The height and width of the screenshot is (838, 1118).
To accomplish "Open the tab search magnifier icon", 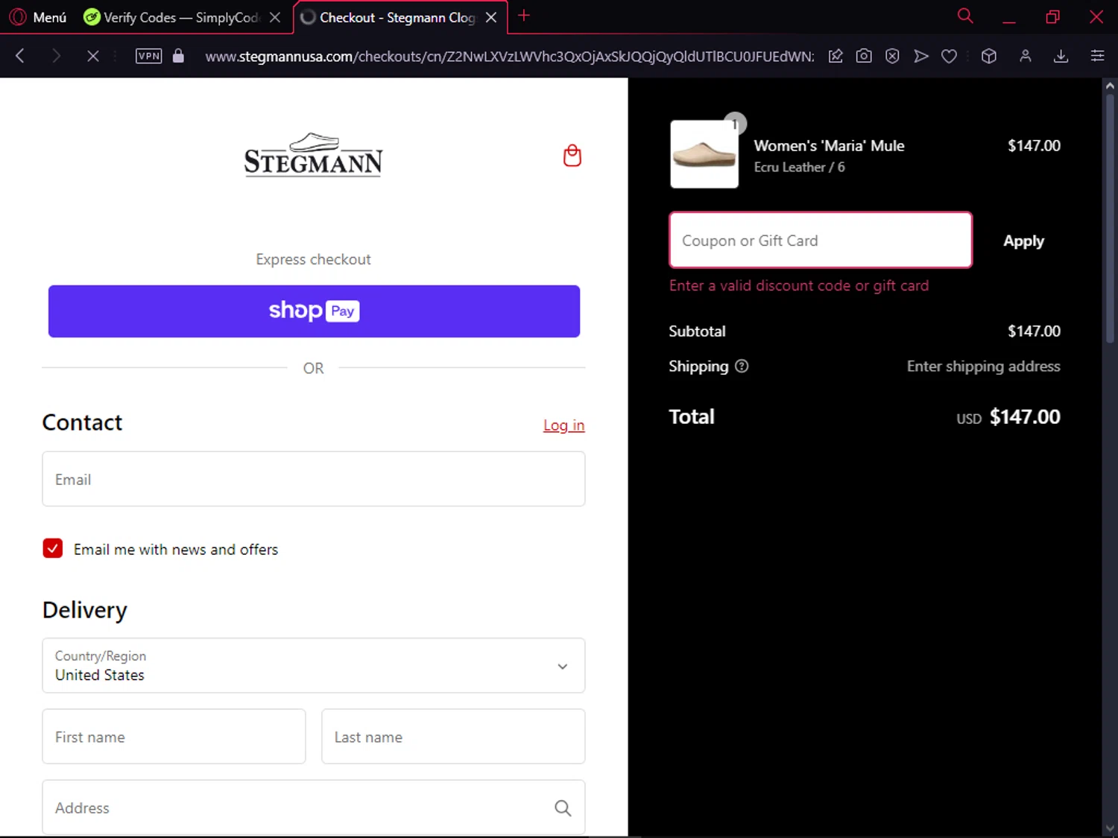I will pos(965,16).
